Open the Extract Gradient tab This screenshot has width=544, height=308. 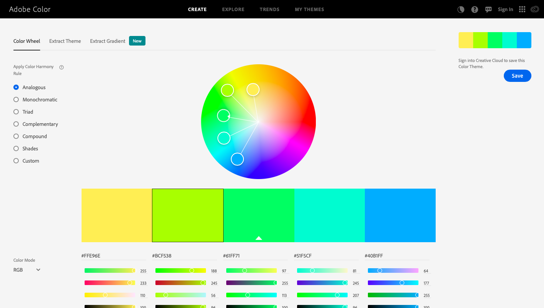point(107,41)
